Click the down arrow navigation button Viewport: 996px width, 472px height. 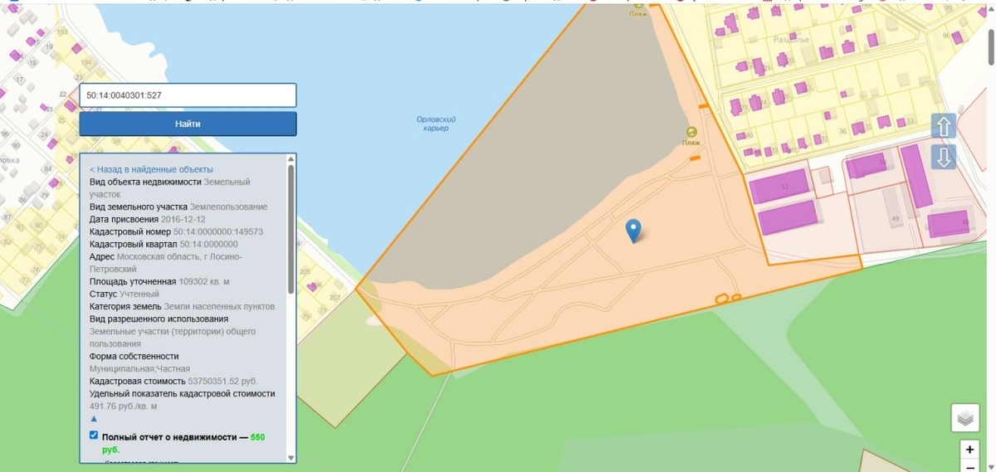pos(944,157)
